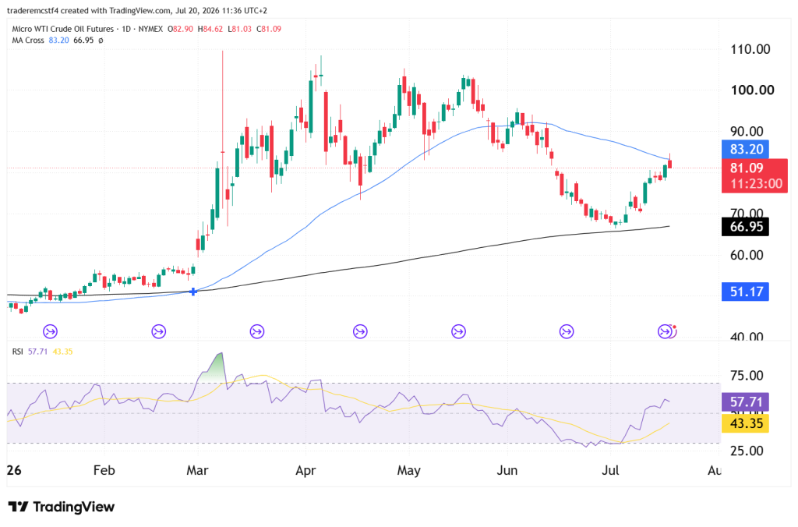
Task: Click the 25.00 RSI scale label
Action: coord(747,451)
